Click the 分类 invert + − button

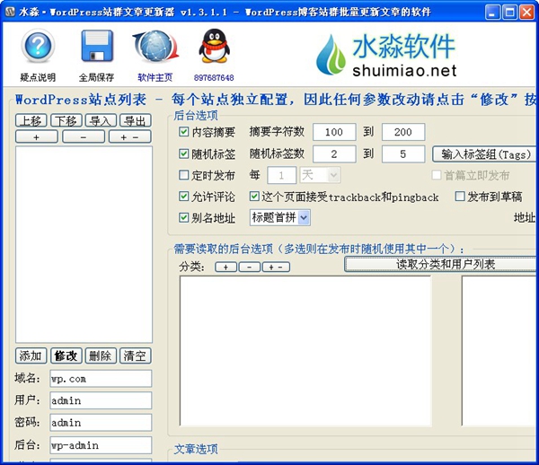(276, 268)
